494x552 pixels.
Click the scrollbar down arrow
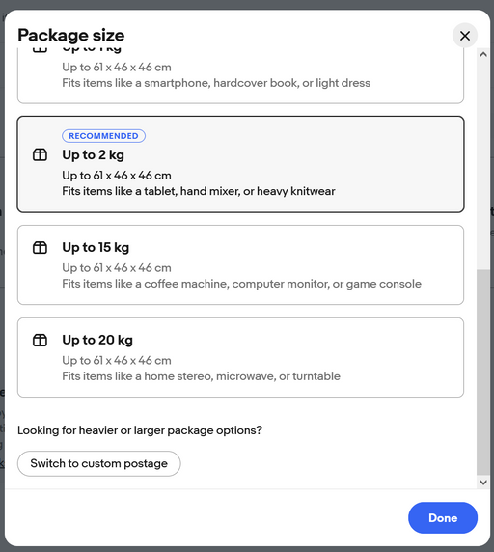pyautogui.click(x=483, y=483)
